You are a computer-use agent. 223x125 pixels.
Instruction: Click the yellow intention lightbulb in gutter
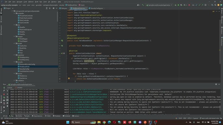pyautogui.click(x=69, y=78)
